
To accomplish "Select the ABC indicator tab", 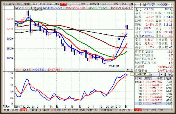I will (64, 110).
